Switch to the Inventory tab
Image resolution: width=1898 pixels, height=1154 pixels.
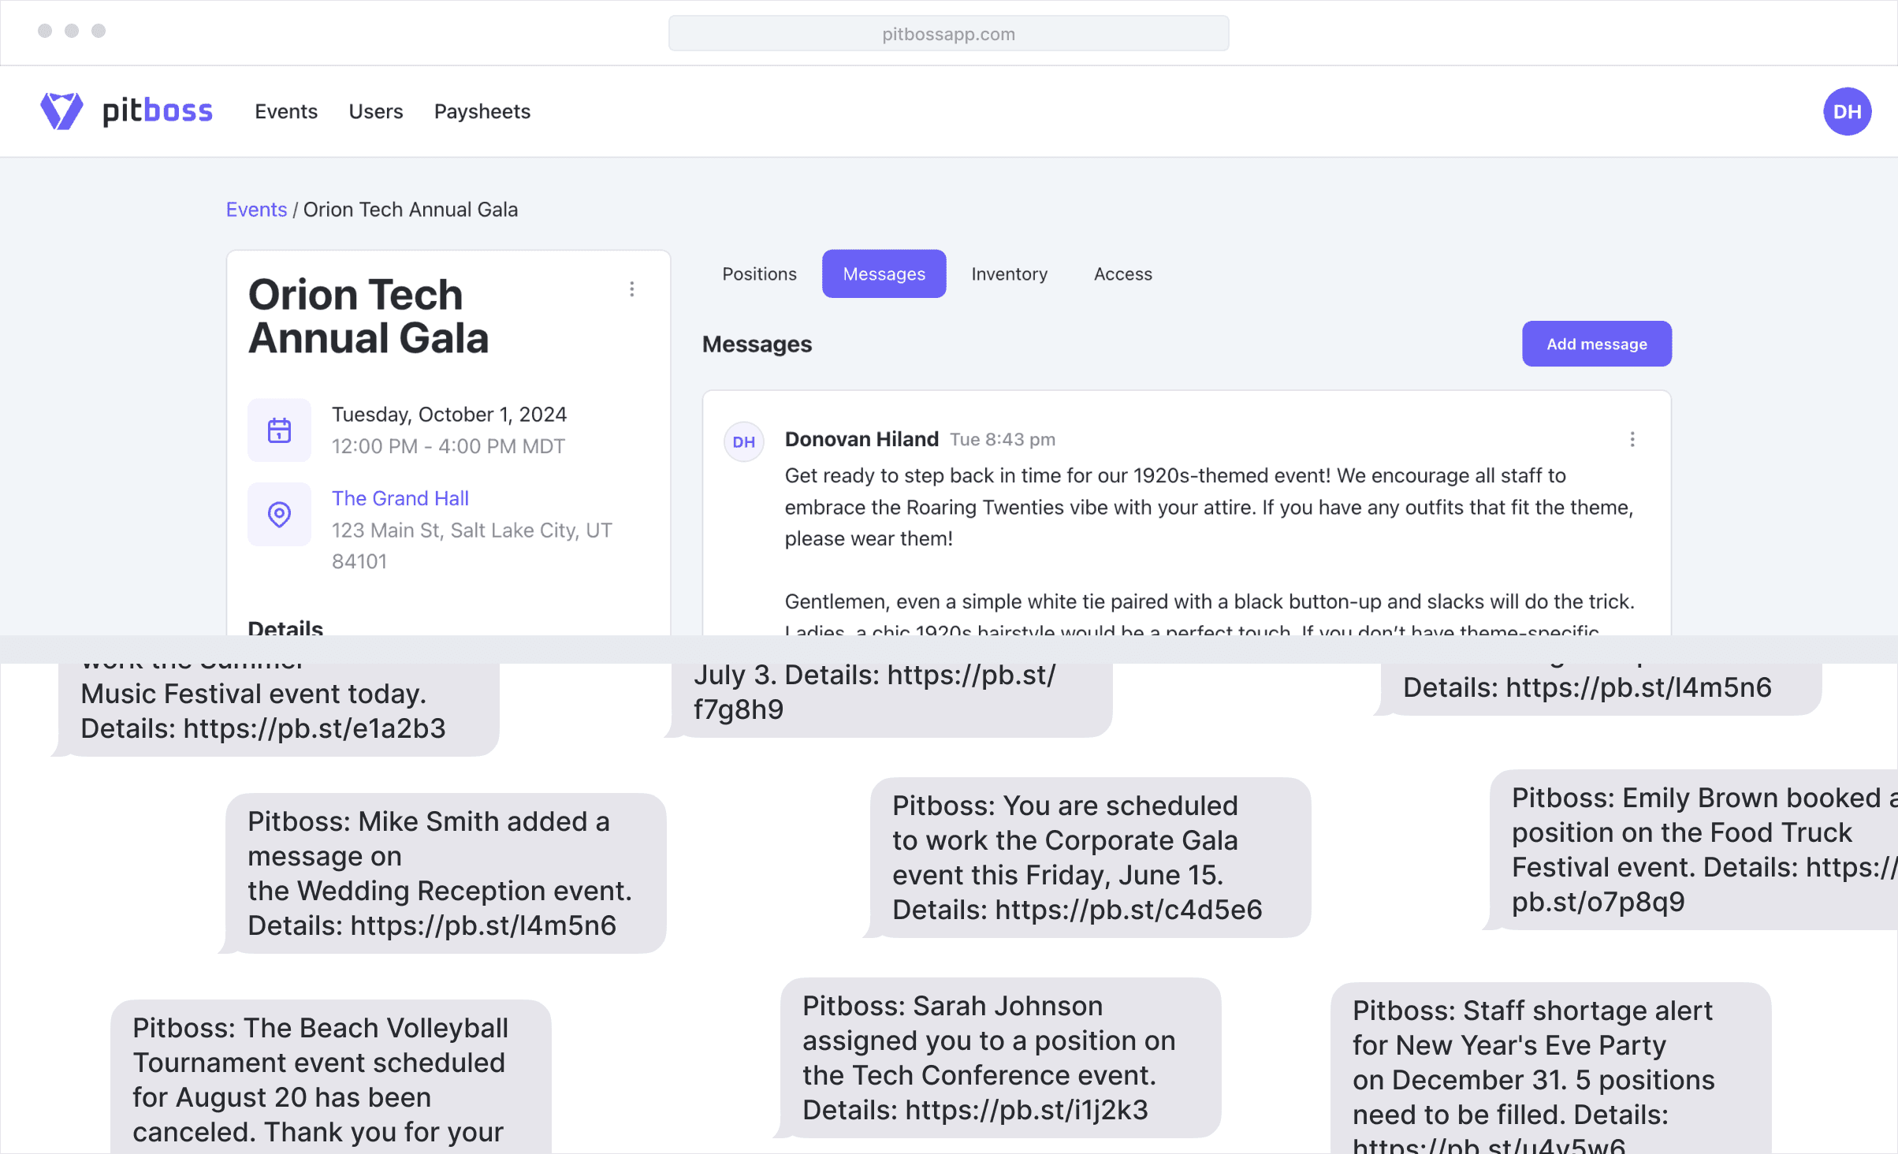pyautogui.click(x=1009, y=274)
